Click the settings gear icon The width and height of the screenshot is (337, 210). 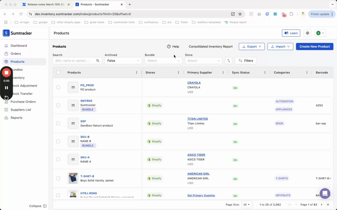308,33
